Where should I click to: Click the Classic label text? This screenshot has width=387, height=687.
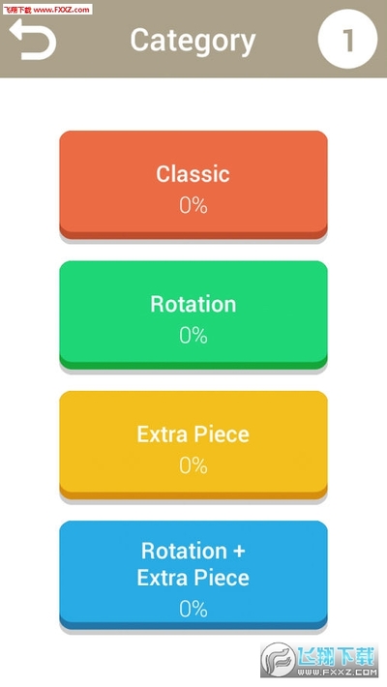193,174
